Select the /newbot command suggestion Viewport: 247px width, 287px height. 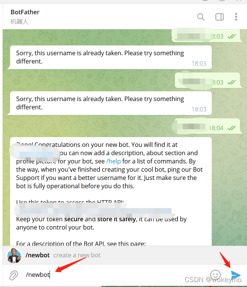[125, 255]
